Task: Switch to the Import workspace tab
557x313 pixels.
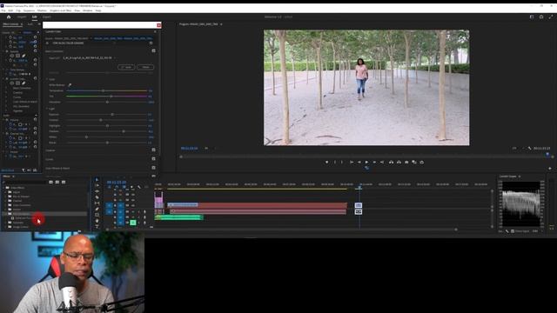Action: (x=22, y=17)
